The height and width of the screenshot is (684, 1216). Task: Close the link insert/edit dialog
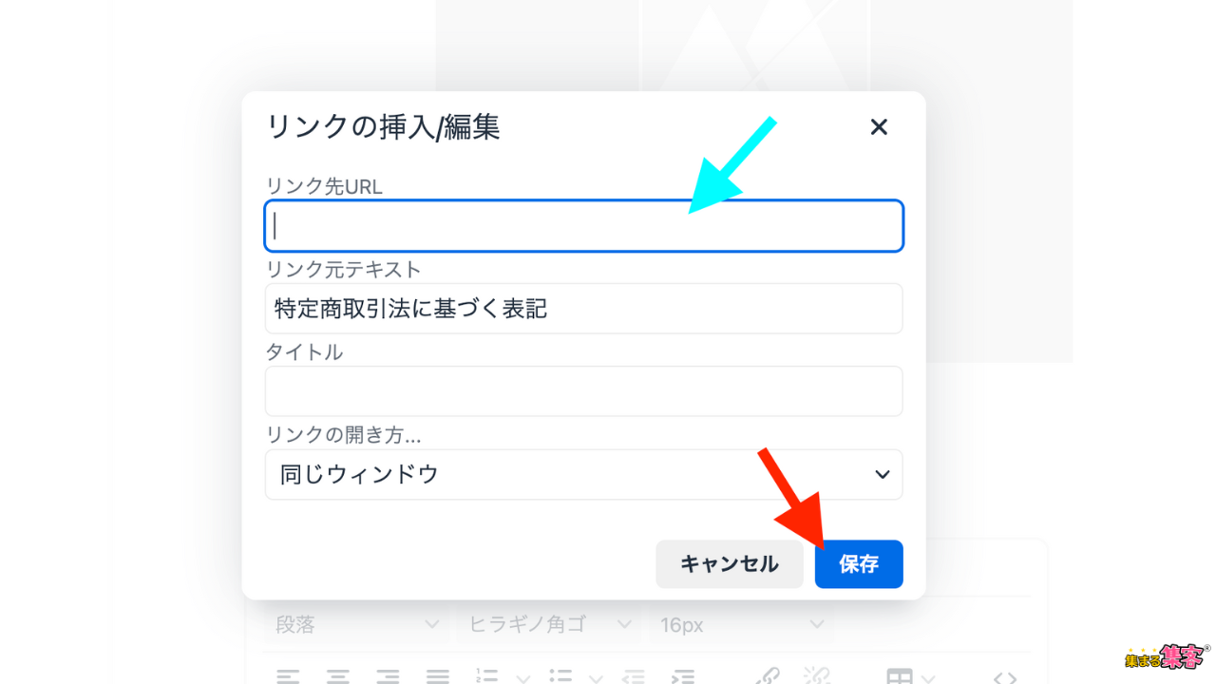[879, 127]
